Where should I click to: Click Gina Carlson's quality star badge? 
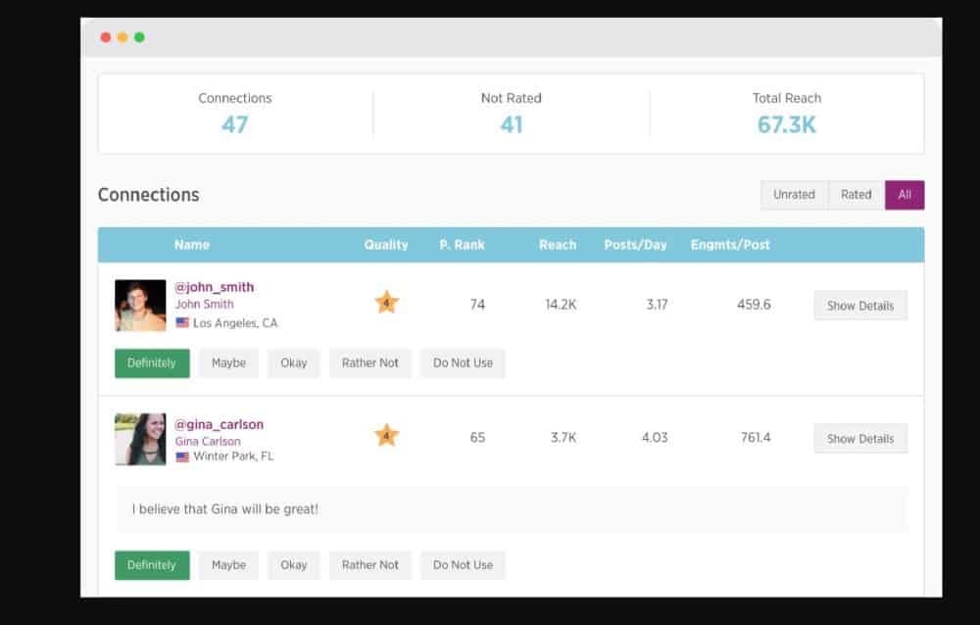coord(386,436)
